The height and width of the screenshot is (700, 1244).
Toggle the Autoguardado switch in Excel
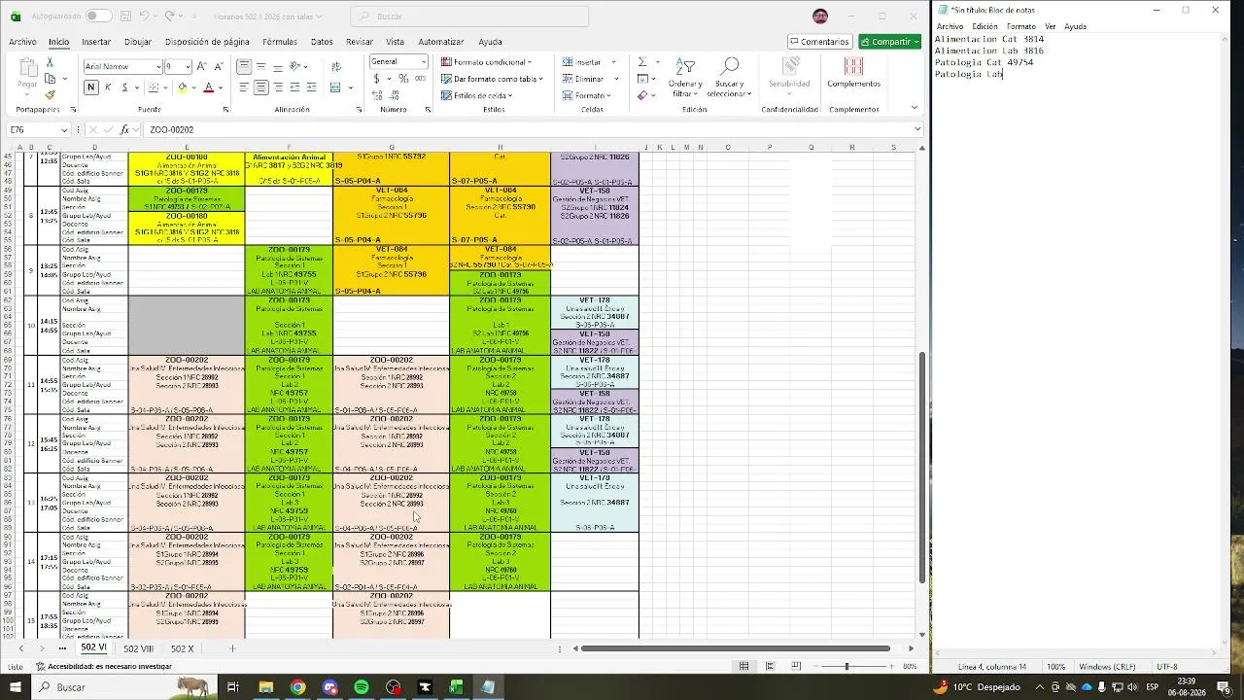click(98, 16)
